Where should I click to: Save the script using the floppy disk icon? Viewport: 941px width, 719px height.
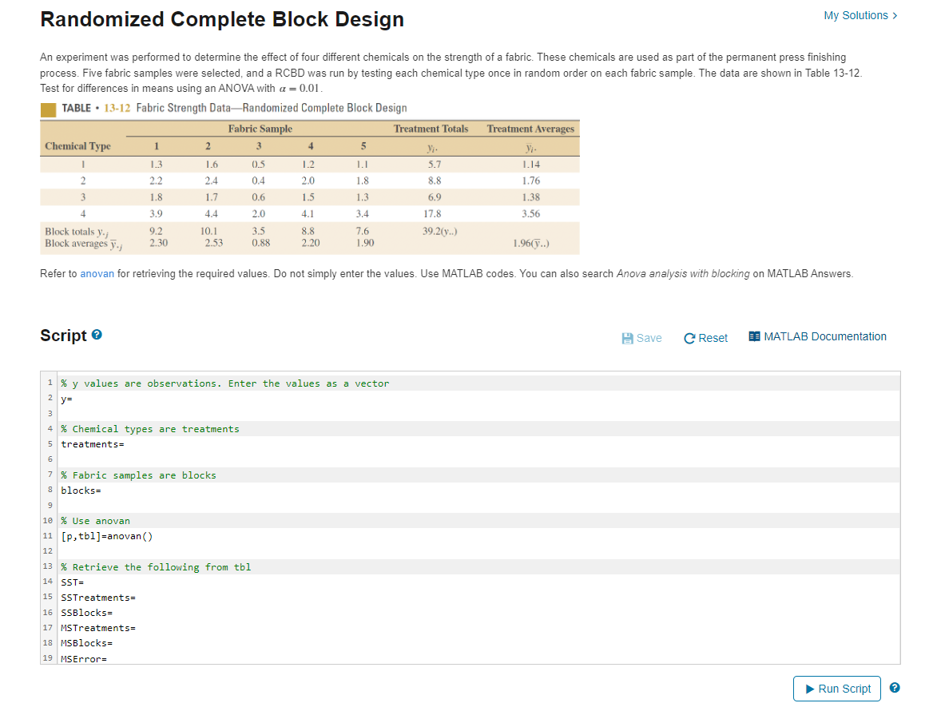628,337
